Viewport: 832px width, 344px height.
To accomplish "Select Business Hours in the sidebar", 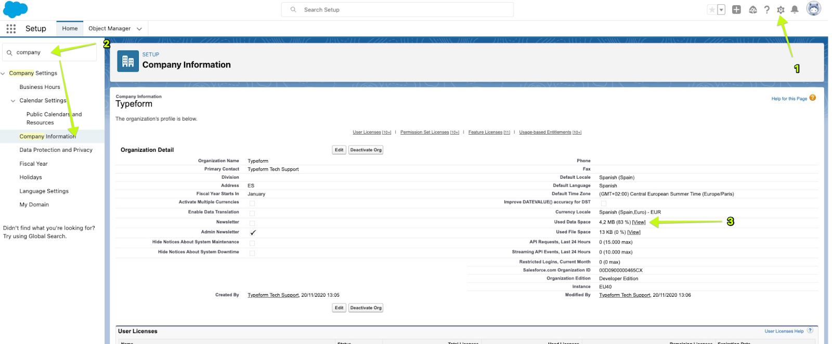I will click(40, 87).
